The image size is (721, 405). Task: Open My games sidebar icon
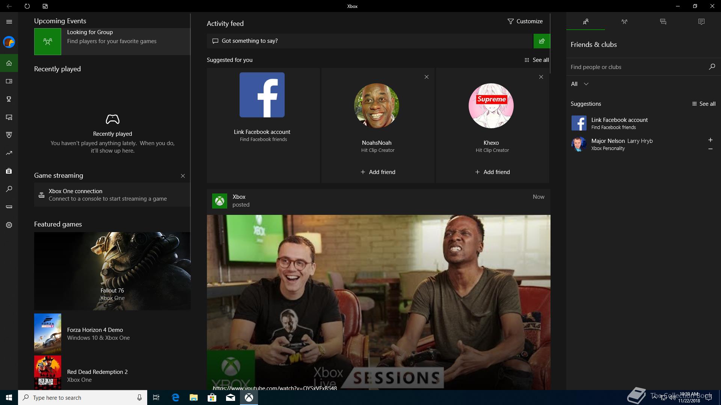coord(9,81)
